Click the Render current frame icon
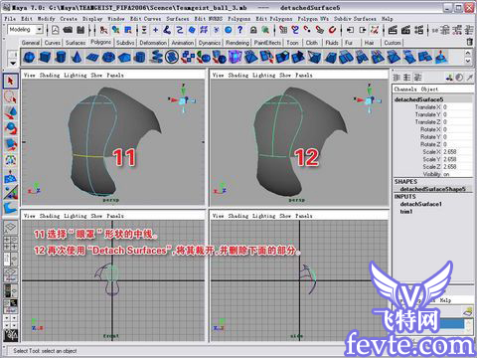The height and width of the screenshot is (358, 477). point(393,30)
